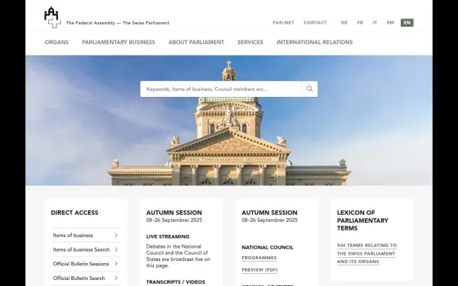This screenshot has height=286, width=458.
Task: Switch language to IT
Action: 375,23
